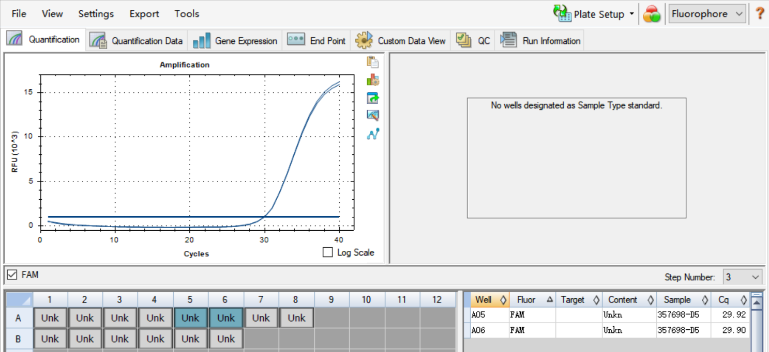Sort by the Content column header
This screenshot has height=352, width=769.
click(x=629, y=300)
